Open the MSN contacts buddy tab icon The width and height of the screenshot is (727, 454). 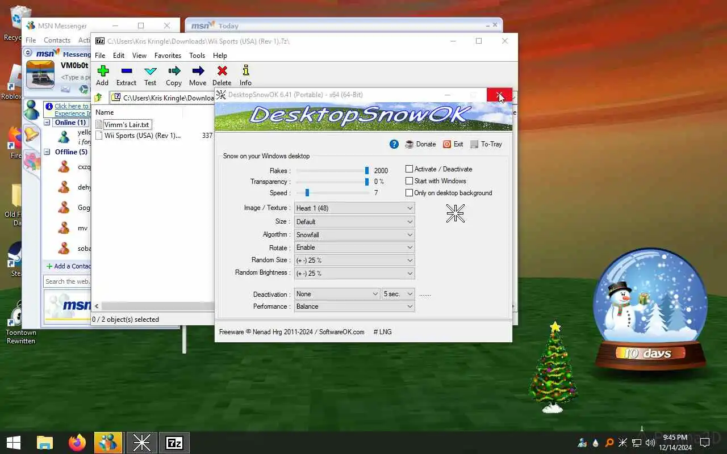point(31,110)
